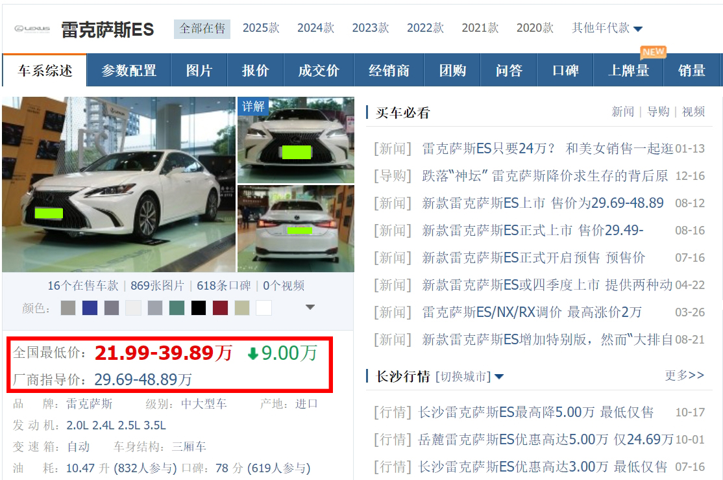Select 2021款 model year

480,28
